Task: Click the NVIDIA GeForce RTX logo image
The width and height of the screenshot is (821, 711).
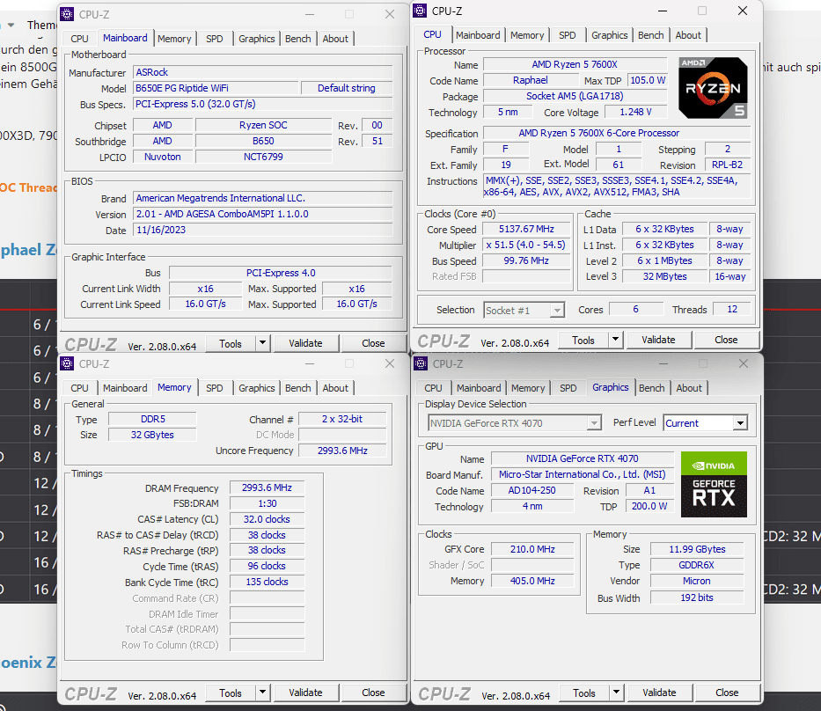Action: [x=714, y=484]
